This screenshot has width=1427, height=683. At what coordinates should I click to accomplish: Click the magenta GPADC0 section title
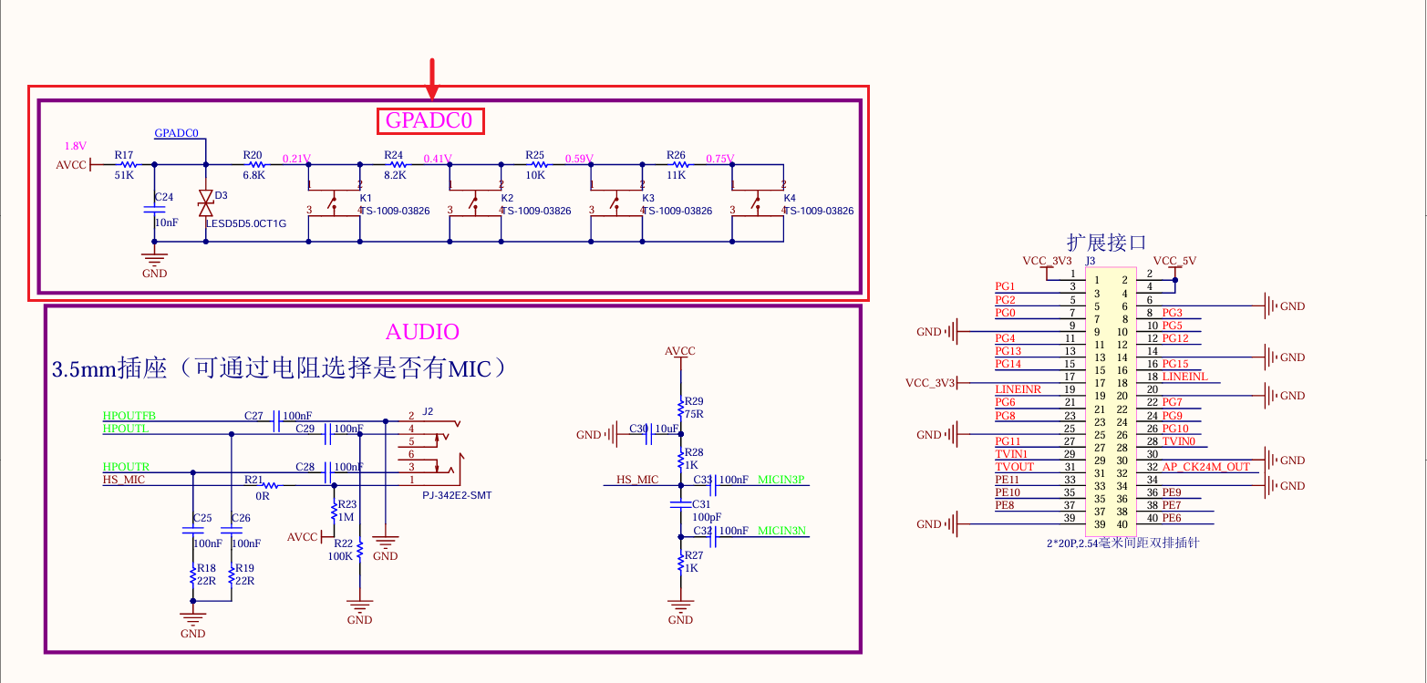point(429,119)
